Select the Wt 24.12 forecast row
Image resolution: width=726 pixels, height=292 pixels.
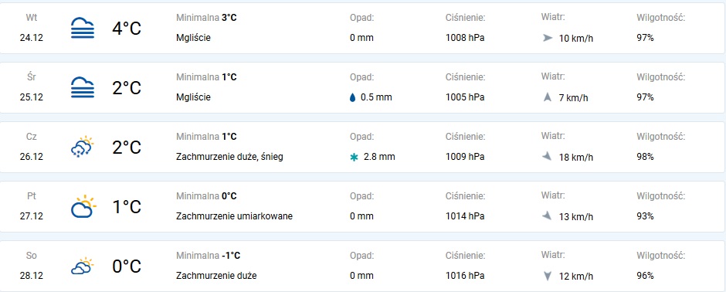[363, 29]
